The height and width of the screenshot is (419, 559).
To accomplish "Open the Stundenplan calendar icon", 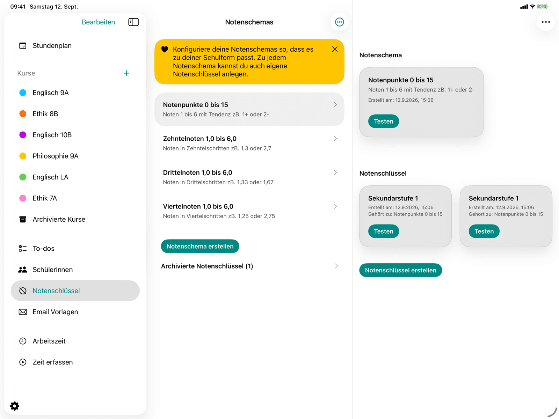I will coord(23,46).
